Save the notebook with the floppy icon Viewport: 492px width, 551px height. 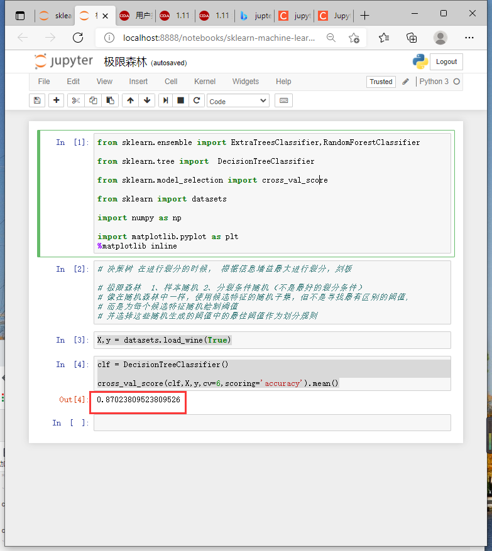pos(37,100)
